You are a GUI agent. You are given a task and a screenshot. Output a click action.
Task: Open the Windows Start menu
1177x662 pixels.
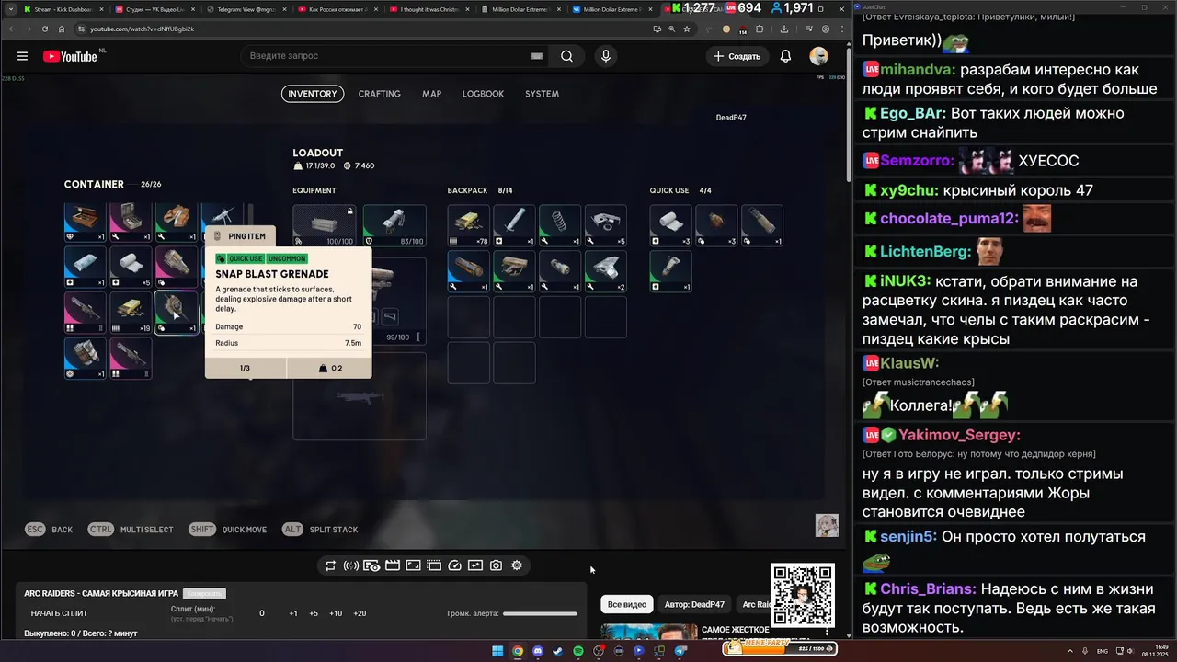tap(497, 651)
